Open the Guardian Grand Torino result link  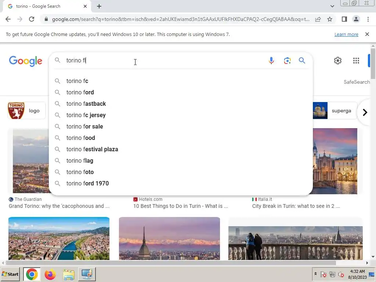click(x=59, y=206)
